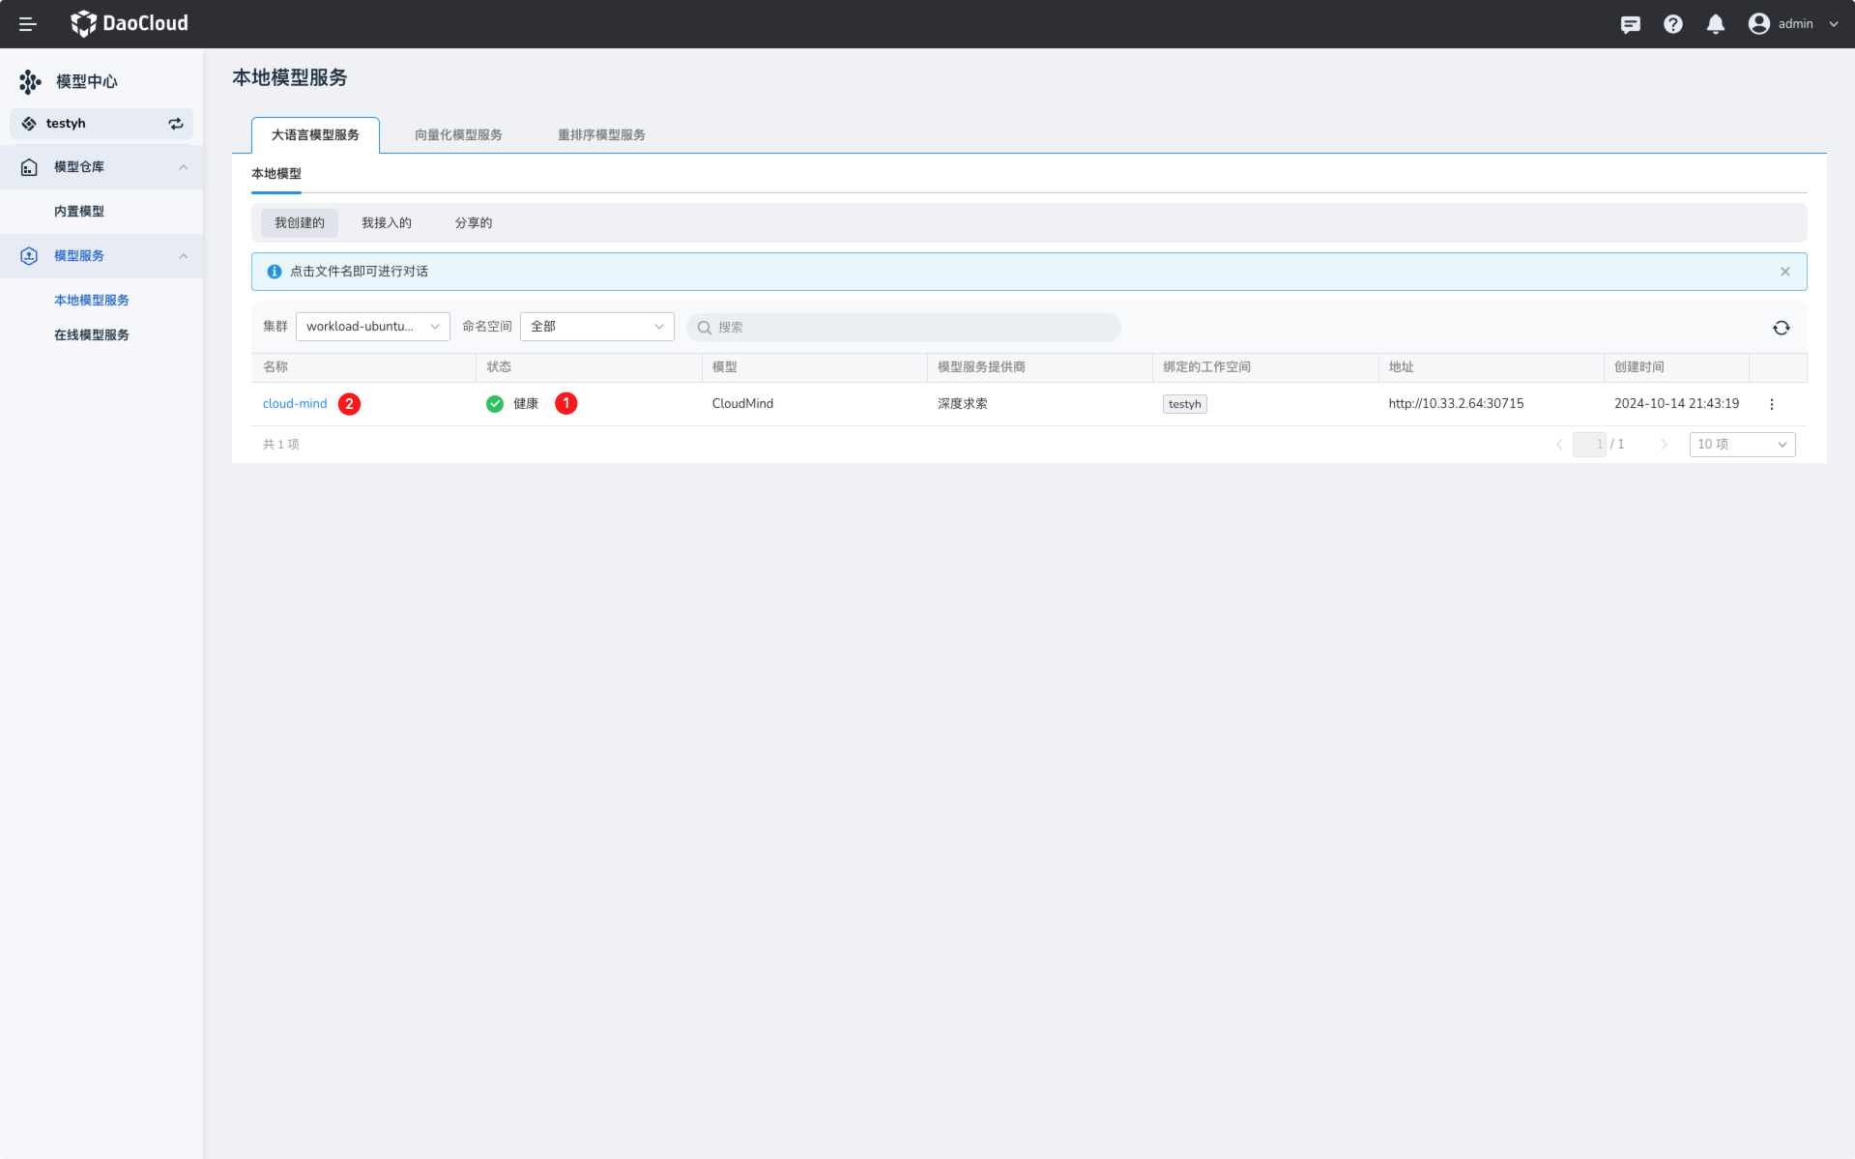The image size is (1855, 1159).
Task: Click the 模型服务 sidebar icon
Action: tap(29, 256)
